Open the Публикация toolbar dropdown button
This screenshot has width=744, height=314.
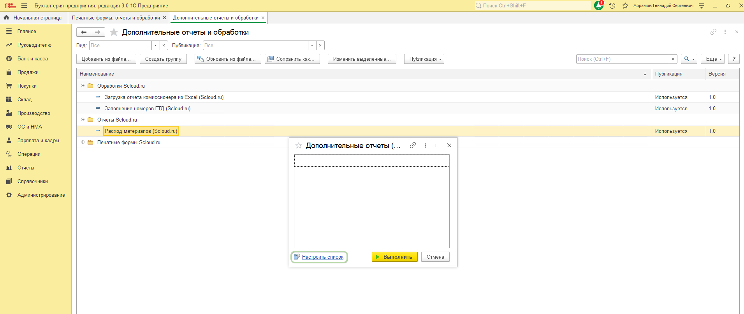(424, 59)
